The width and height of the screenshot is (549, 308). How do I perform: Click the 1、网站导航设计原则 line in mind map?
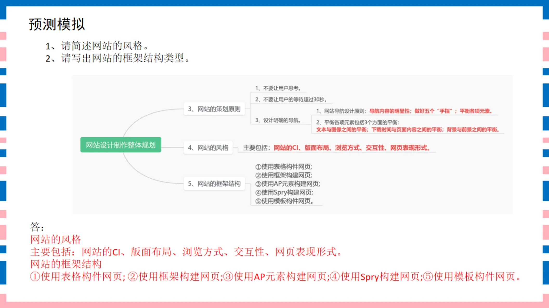[404, 111]
